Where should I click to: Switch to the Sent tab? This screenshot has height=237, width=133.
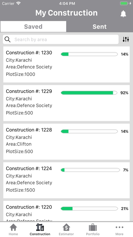(x=99, y=27)
